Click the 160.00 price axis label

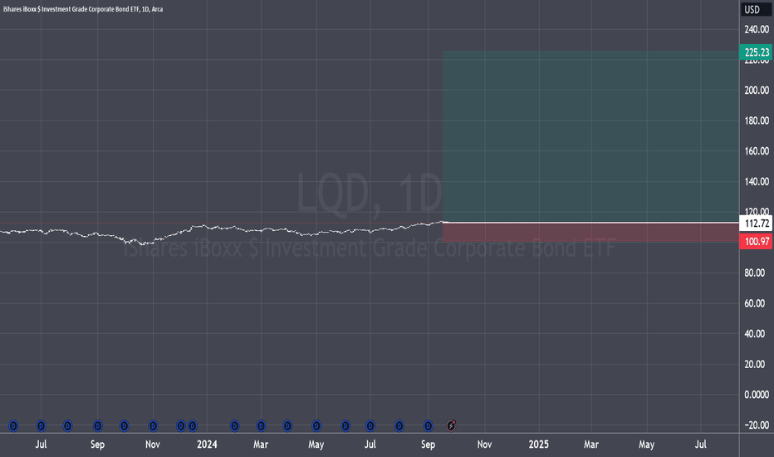(757, 151)
